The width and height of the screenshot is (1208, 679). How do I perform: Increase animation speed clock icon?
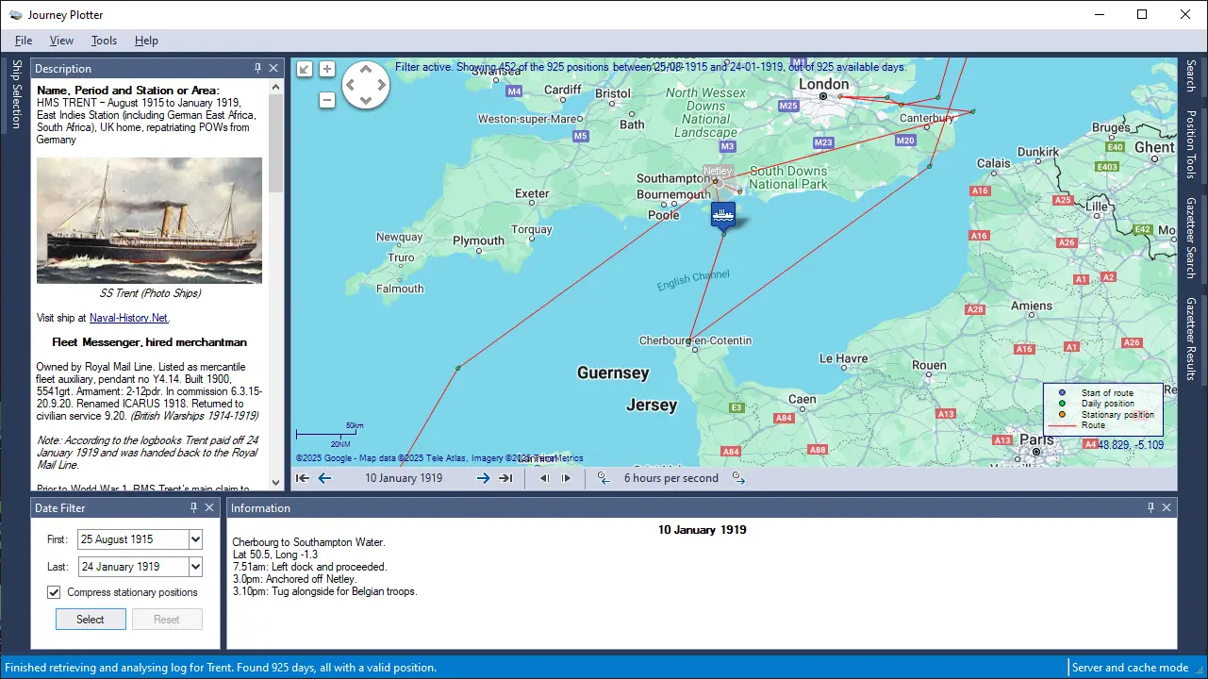(x=738, y=478)
